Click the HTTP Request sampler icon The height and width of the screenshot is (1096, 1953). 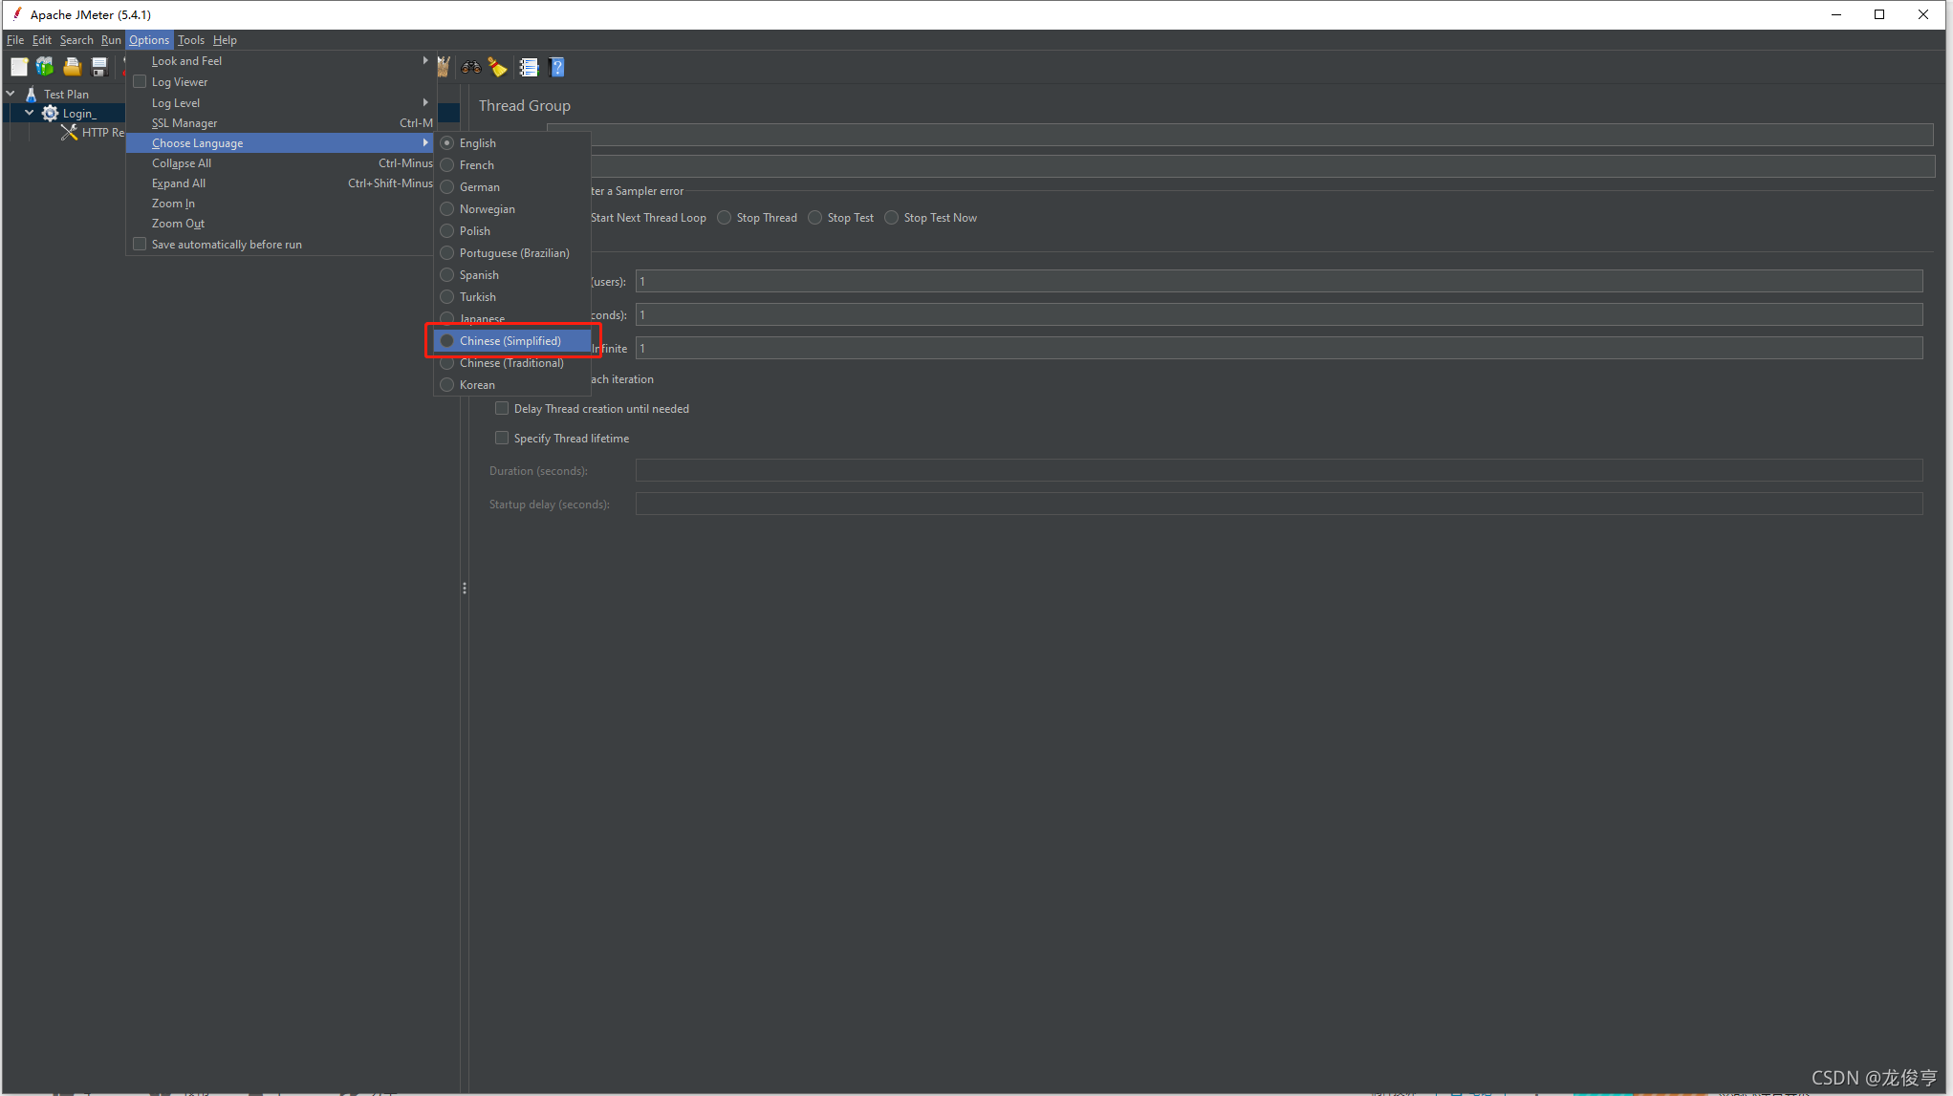click(69, 132)
